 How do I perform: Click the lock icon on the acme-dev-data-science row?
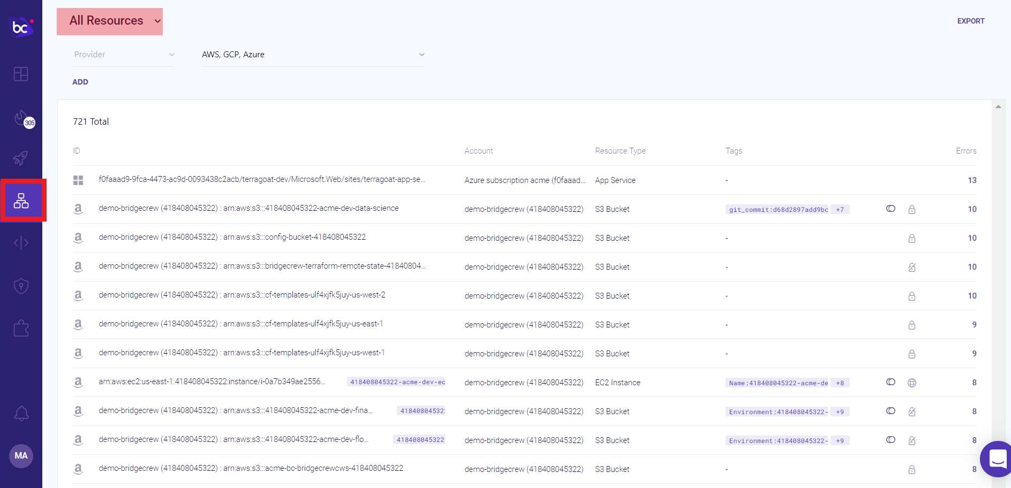pyautogui.click(x=912, y=209)
